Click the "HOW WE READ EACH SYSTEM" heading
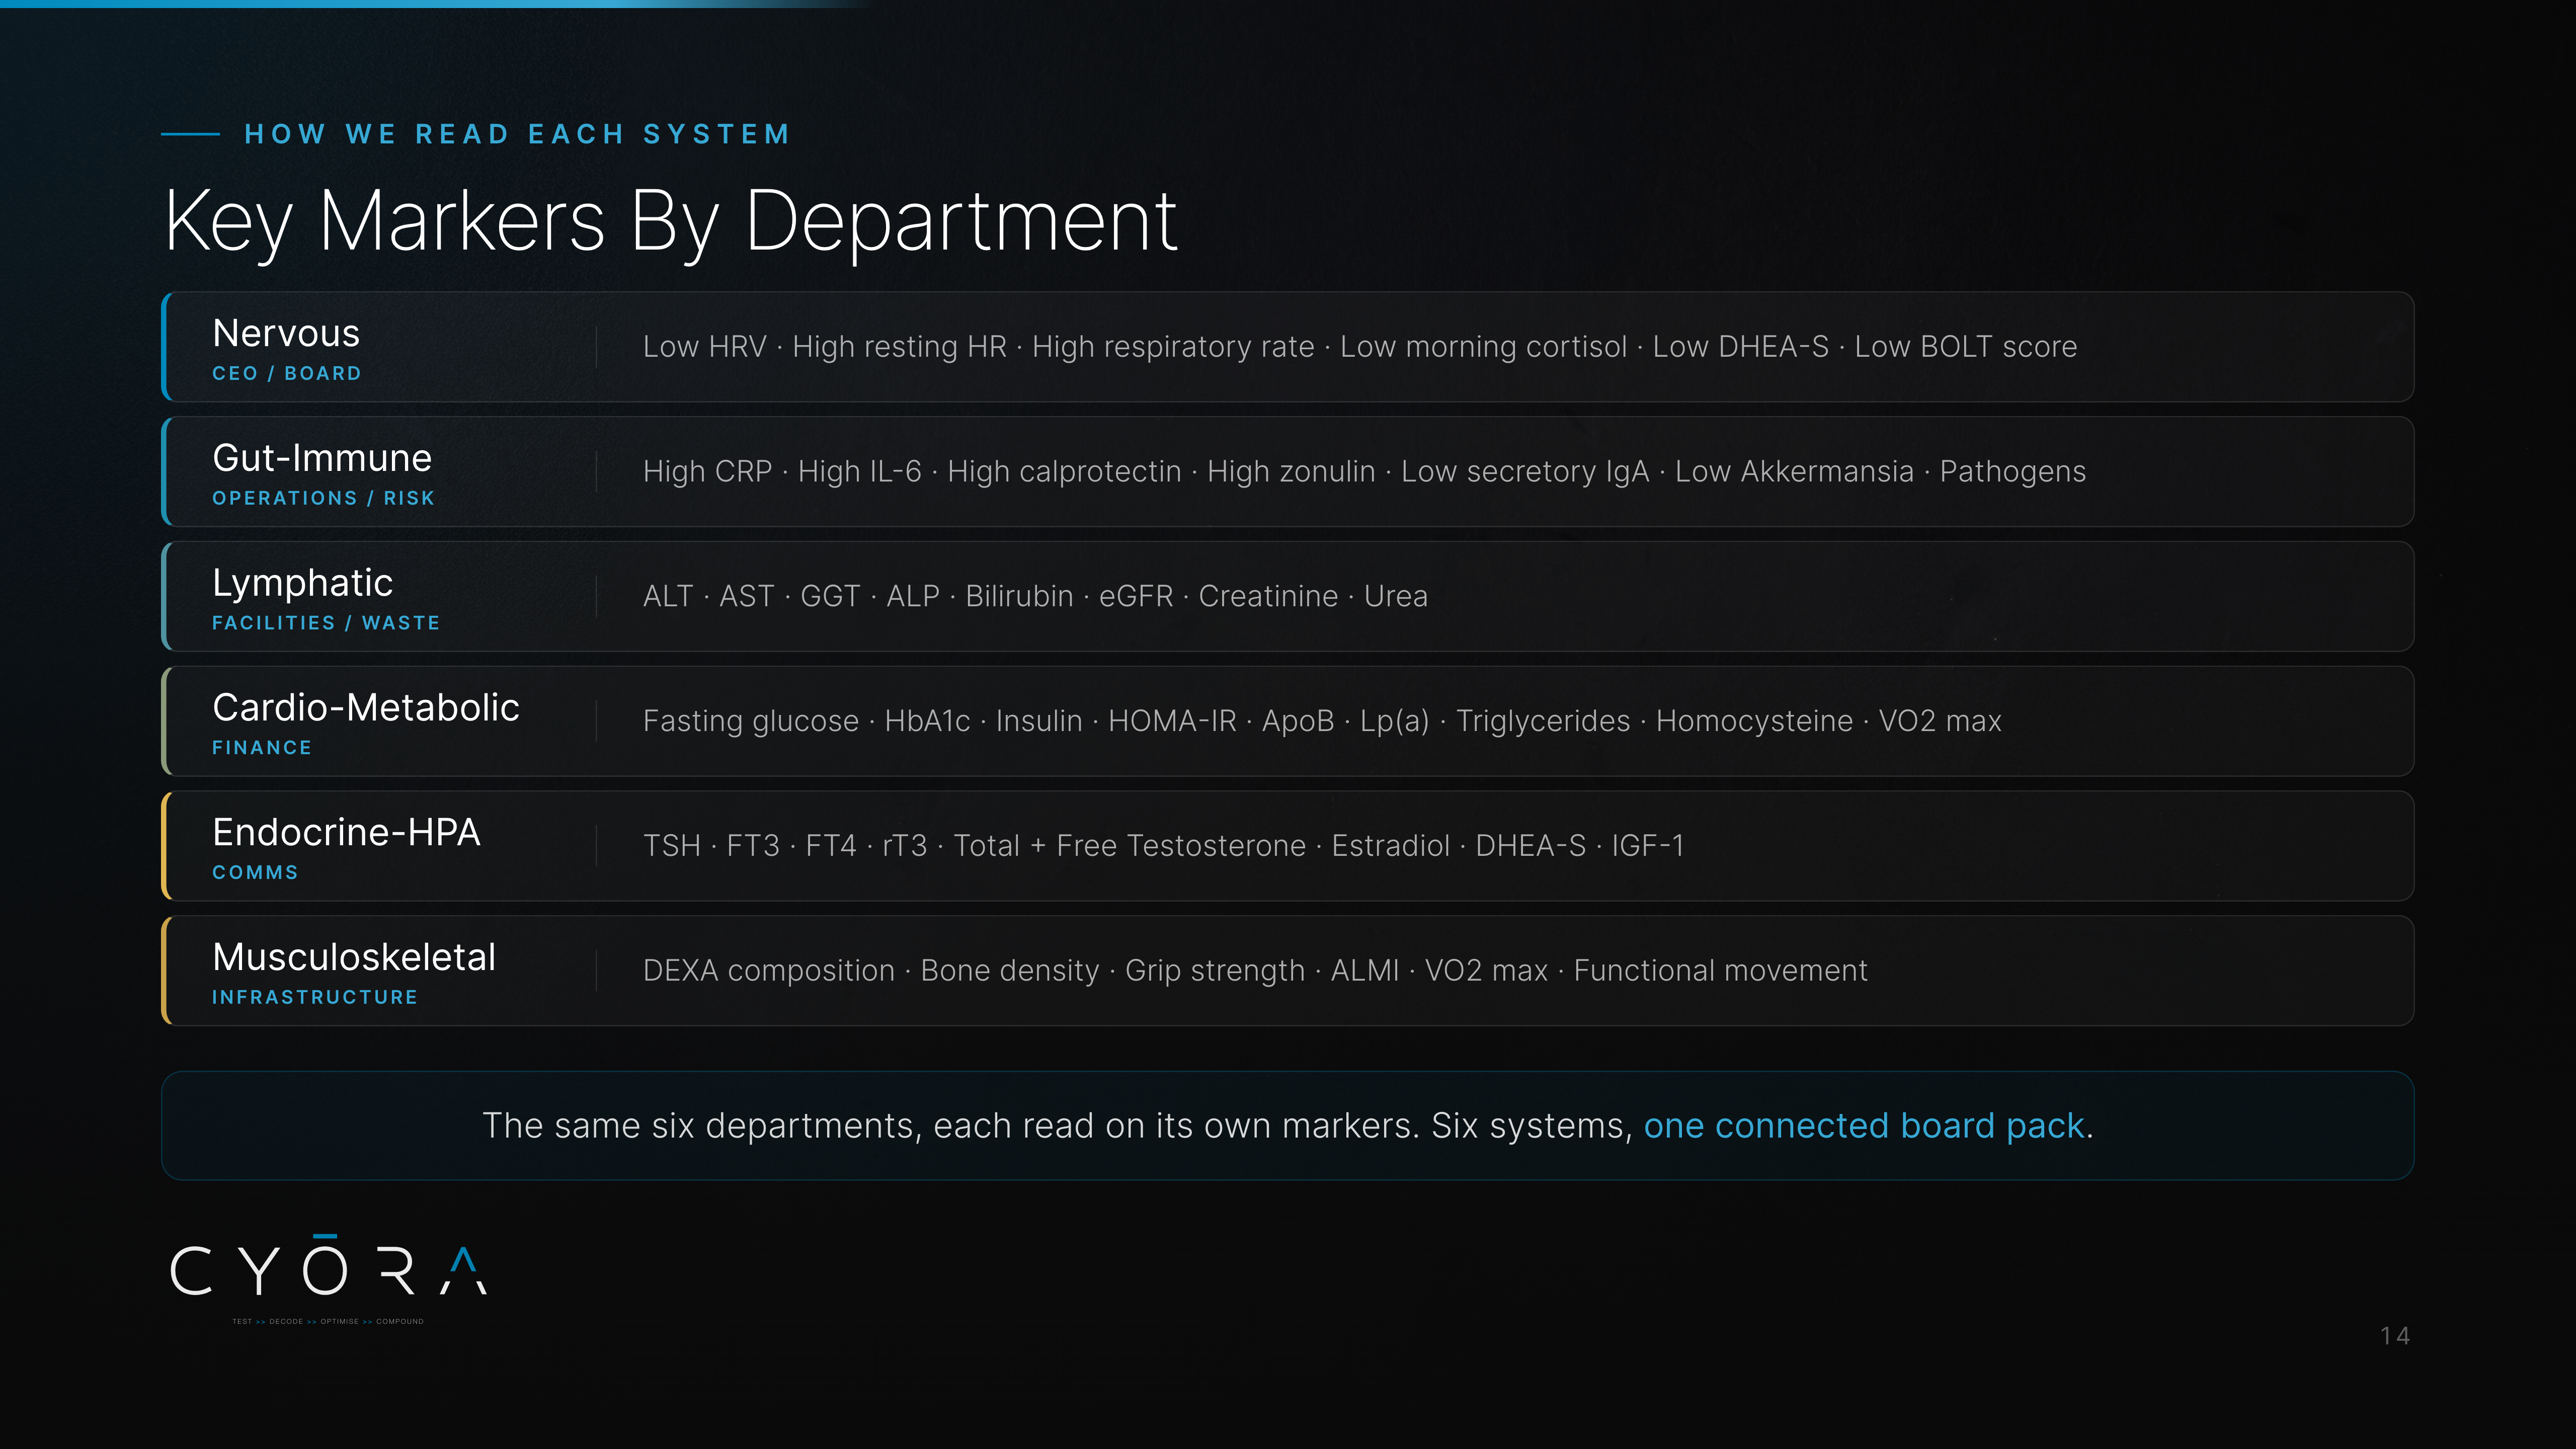This screenshot has height=1449, width=2576. click(x=518, y=134)
